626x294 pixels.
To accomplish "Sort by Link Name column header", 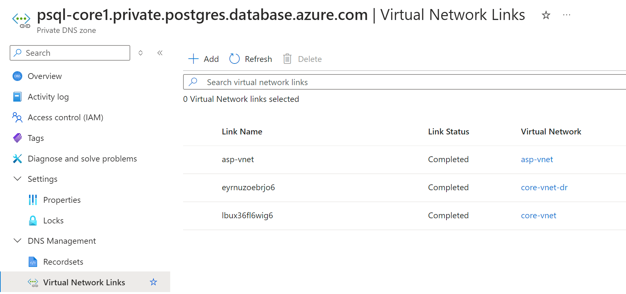I will [242, 132].
